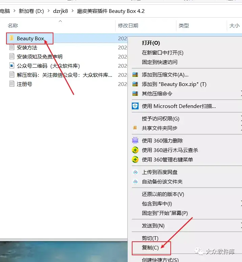Click the 安装方法 text file icon
Screen dimensions: 242x262
[x=12, y=47]
